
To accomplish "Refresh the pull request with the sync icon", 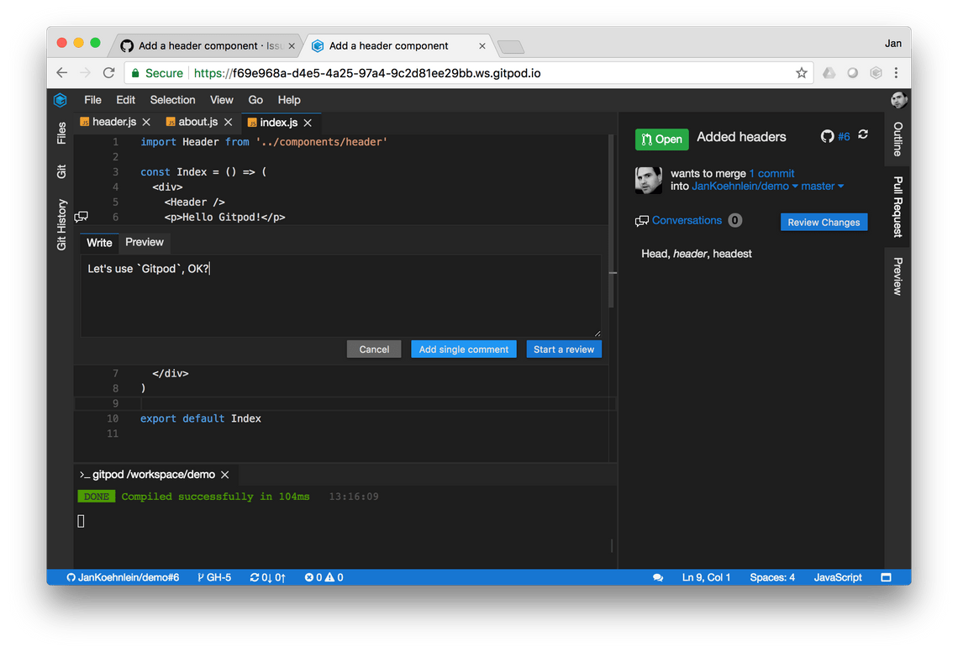I will pos(863,134).
